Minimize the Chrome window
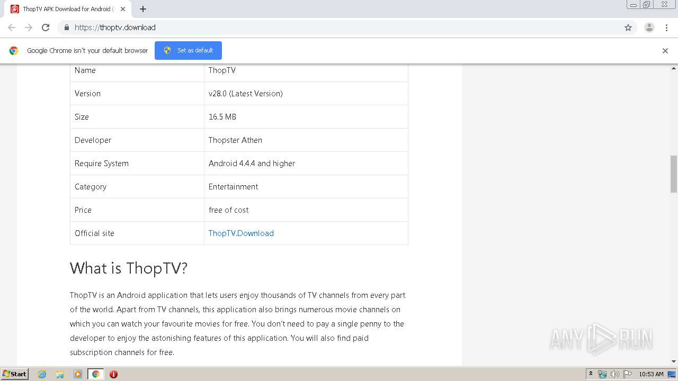 click(x=634, y=5)
